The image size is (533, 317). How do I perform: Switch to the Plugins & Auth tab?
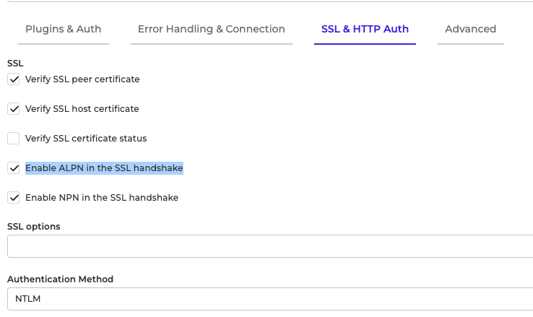point(64,29)
